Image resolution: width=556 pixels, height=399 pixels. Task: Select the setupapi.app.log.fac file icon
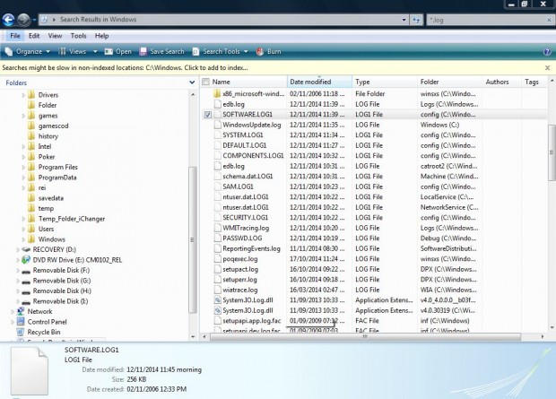(x=217, y=321)
